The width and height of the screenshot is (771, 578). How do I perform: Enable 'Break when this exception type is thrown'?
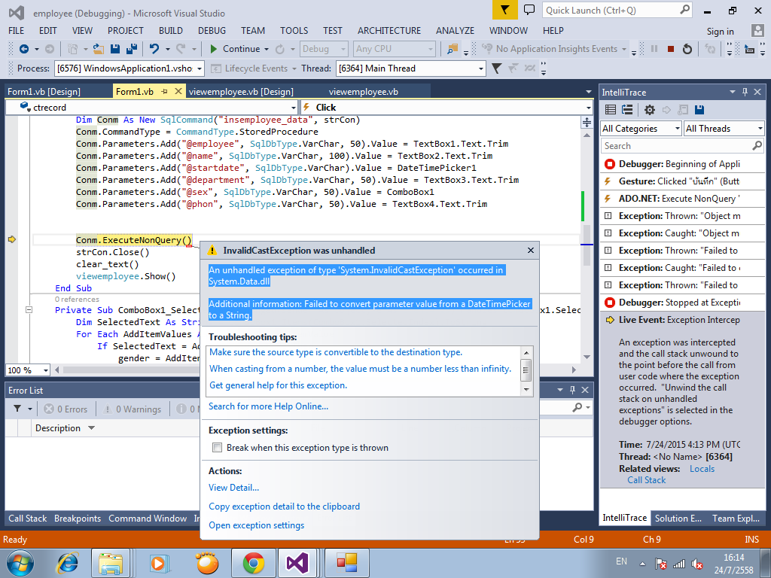pyautogui.click(x=218, y=448)
